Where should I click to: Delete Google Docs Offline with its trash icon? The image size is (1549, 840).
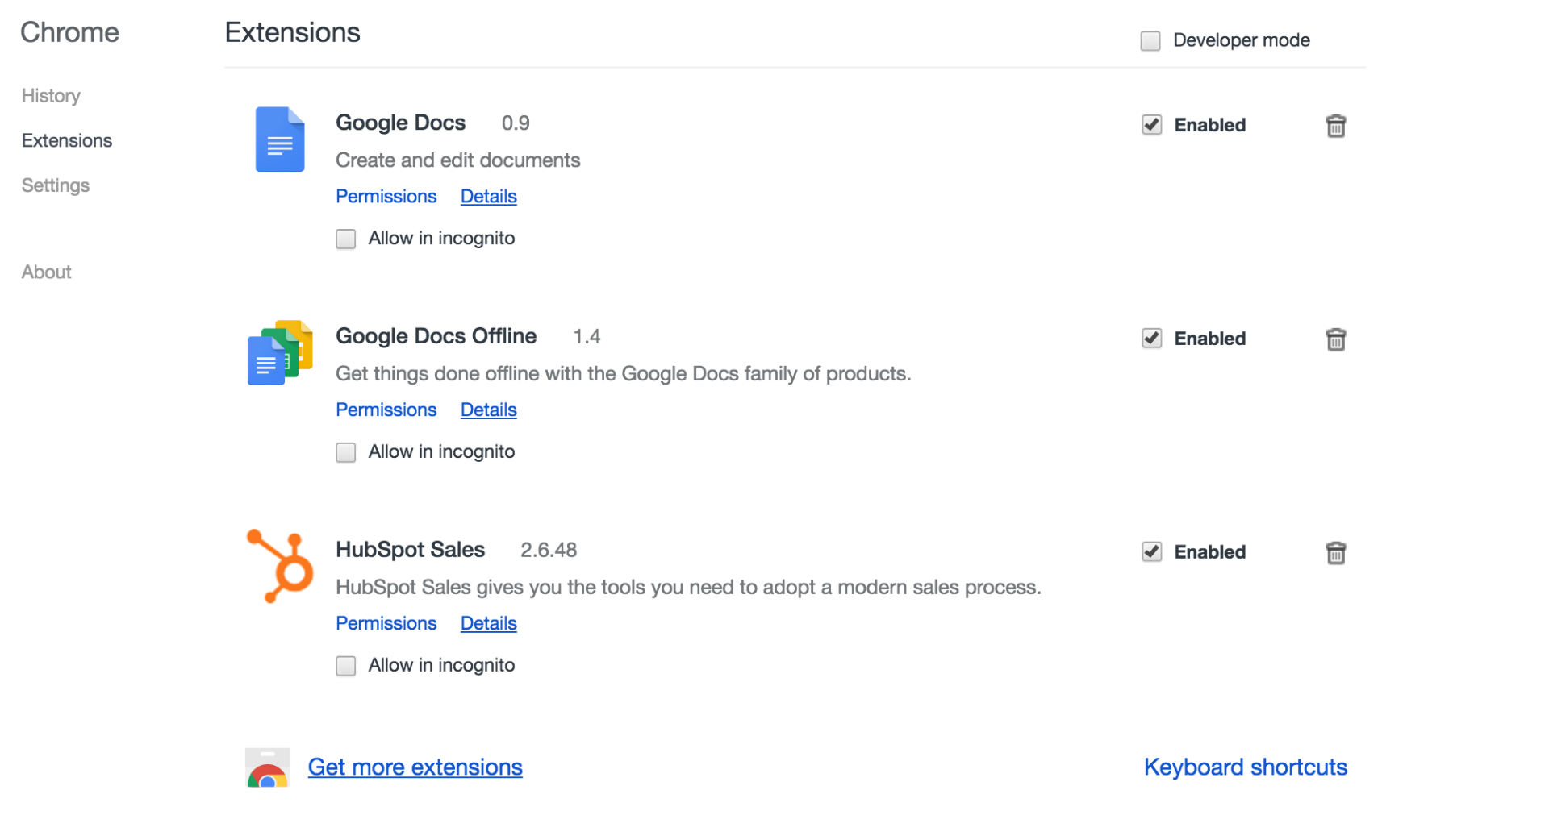tap(1335, 339)
